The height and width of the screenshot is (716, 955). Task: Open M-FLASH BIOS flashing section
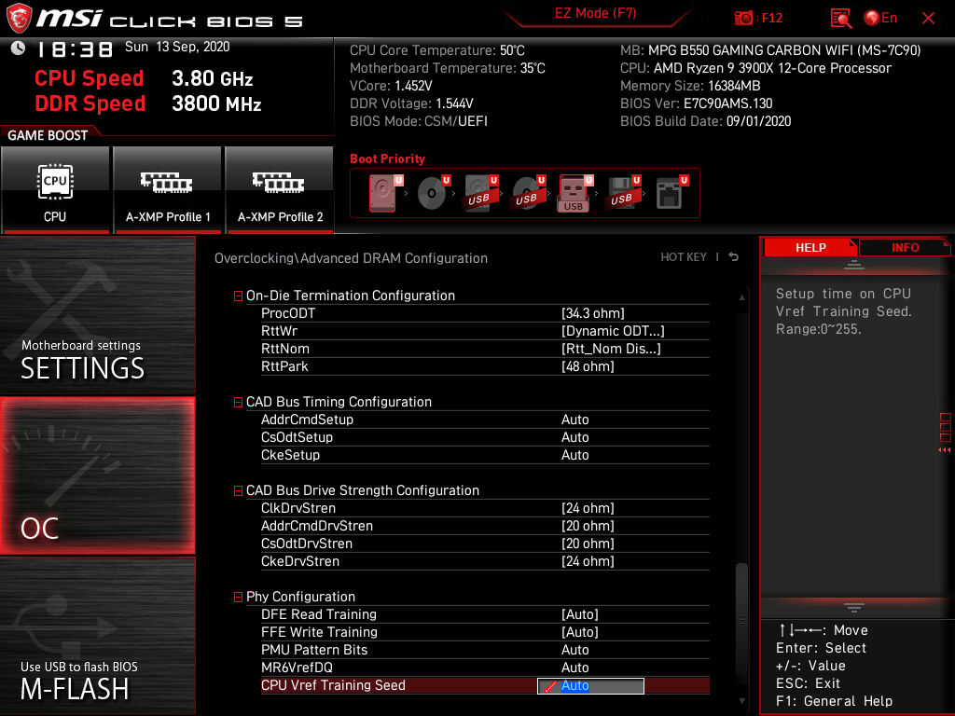[x=97, y=636]
